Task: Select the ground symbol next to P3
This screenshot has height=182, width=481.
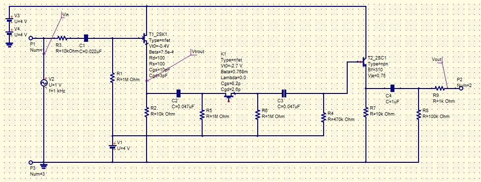Action: point(44,167)
